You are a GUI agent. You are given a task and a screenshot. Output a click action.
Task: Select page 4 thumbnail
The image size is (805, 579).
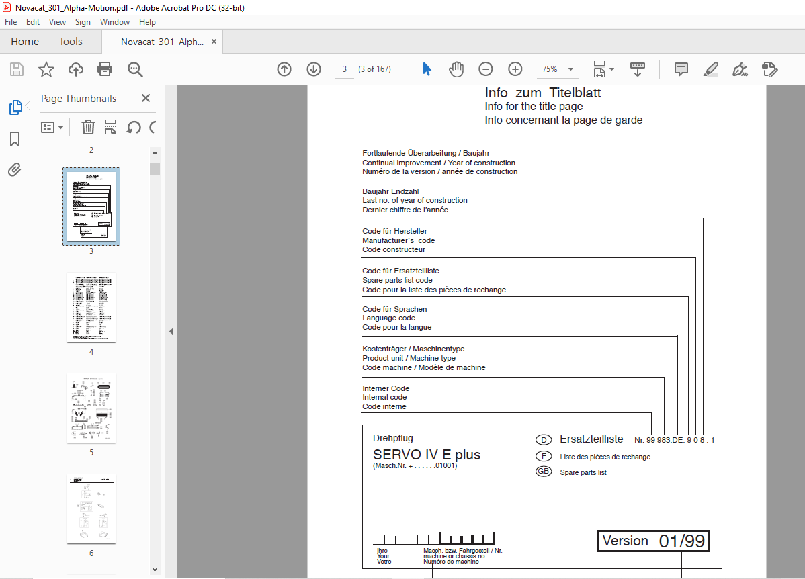[x=91, y=308]
